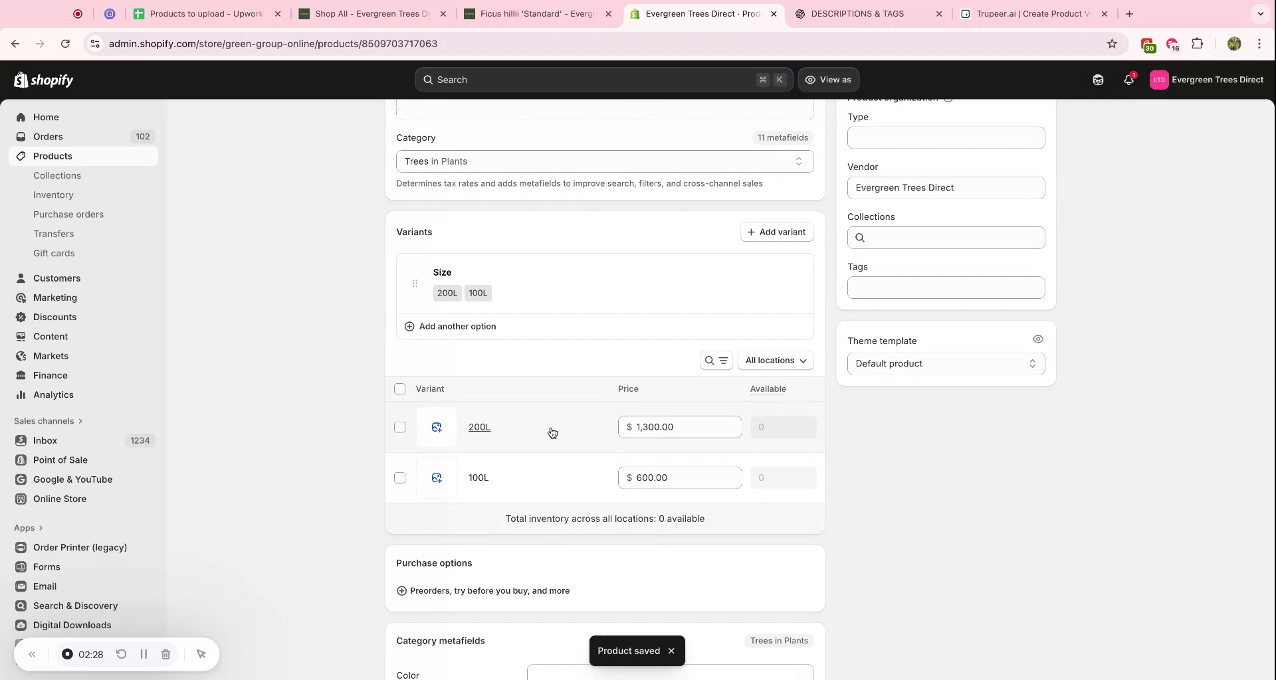
Task: Click the Size option drag handle
Action: pyautogui.click(x=415, y=283)
